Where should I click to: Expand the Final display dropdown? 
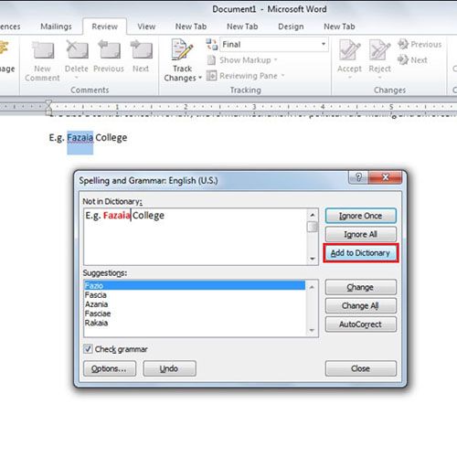coord(324,44)
